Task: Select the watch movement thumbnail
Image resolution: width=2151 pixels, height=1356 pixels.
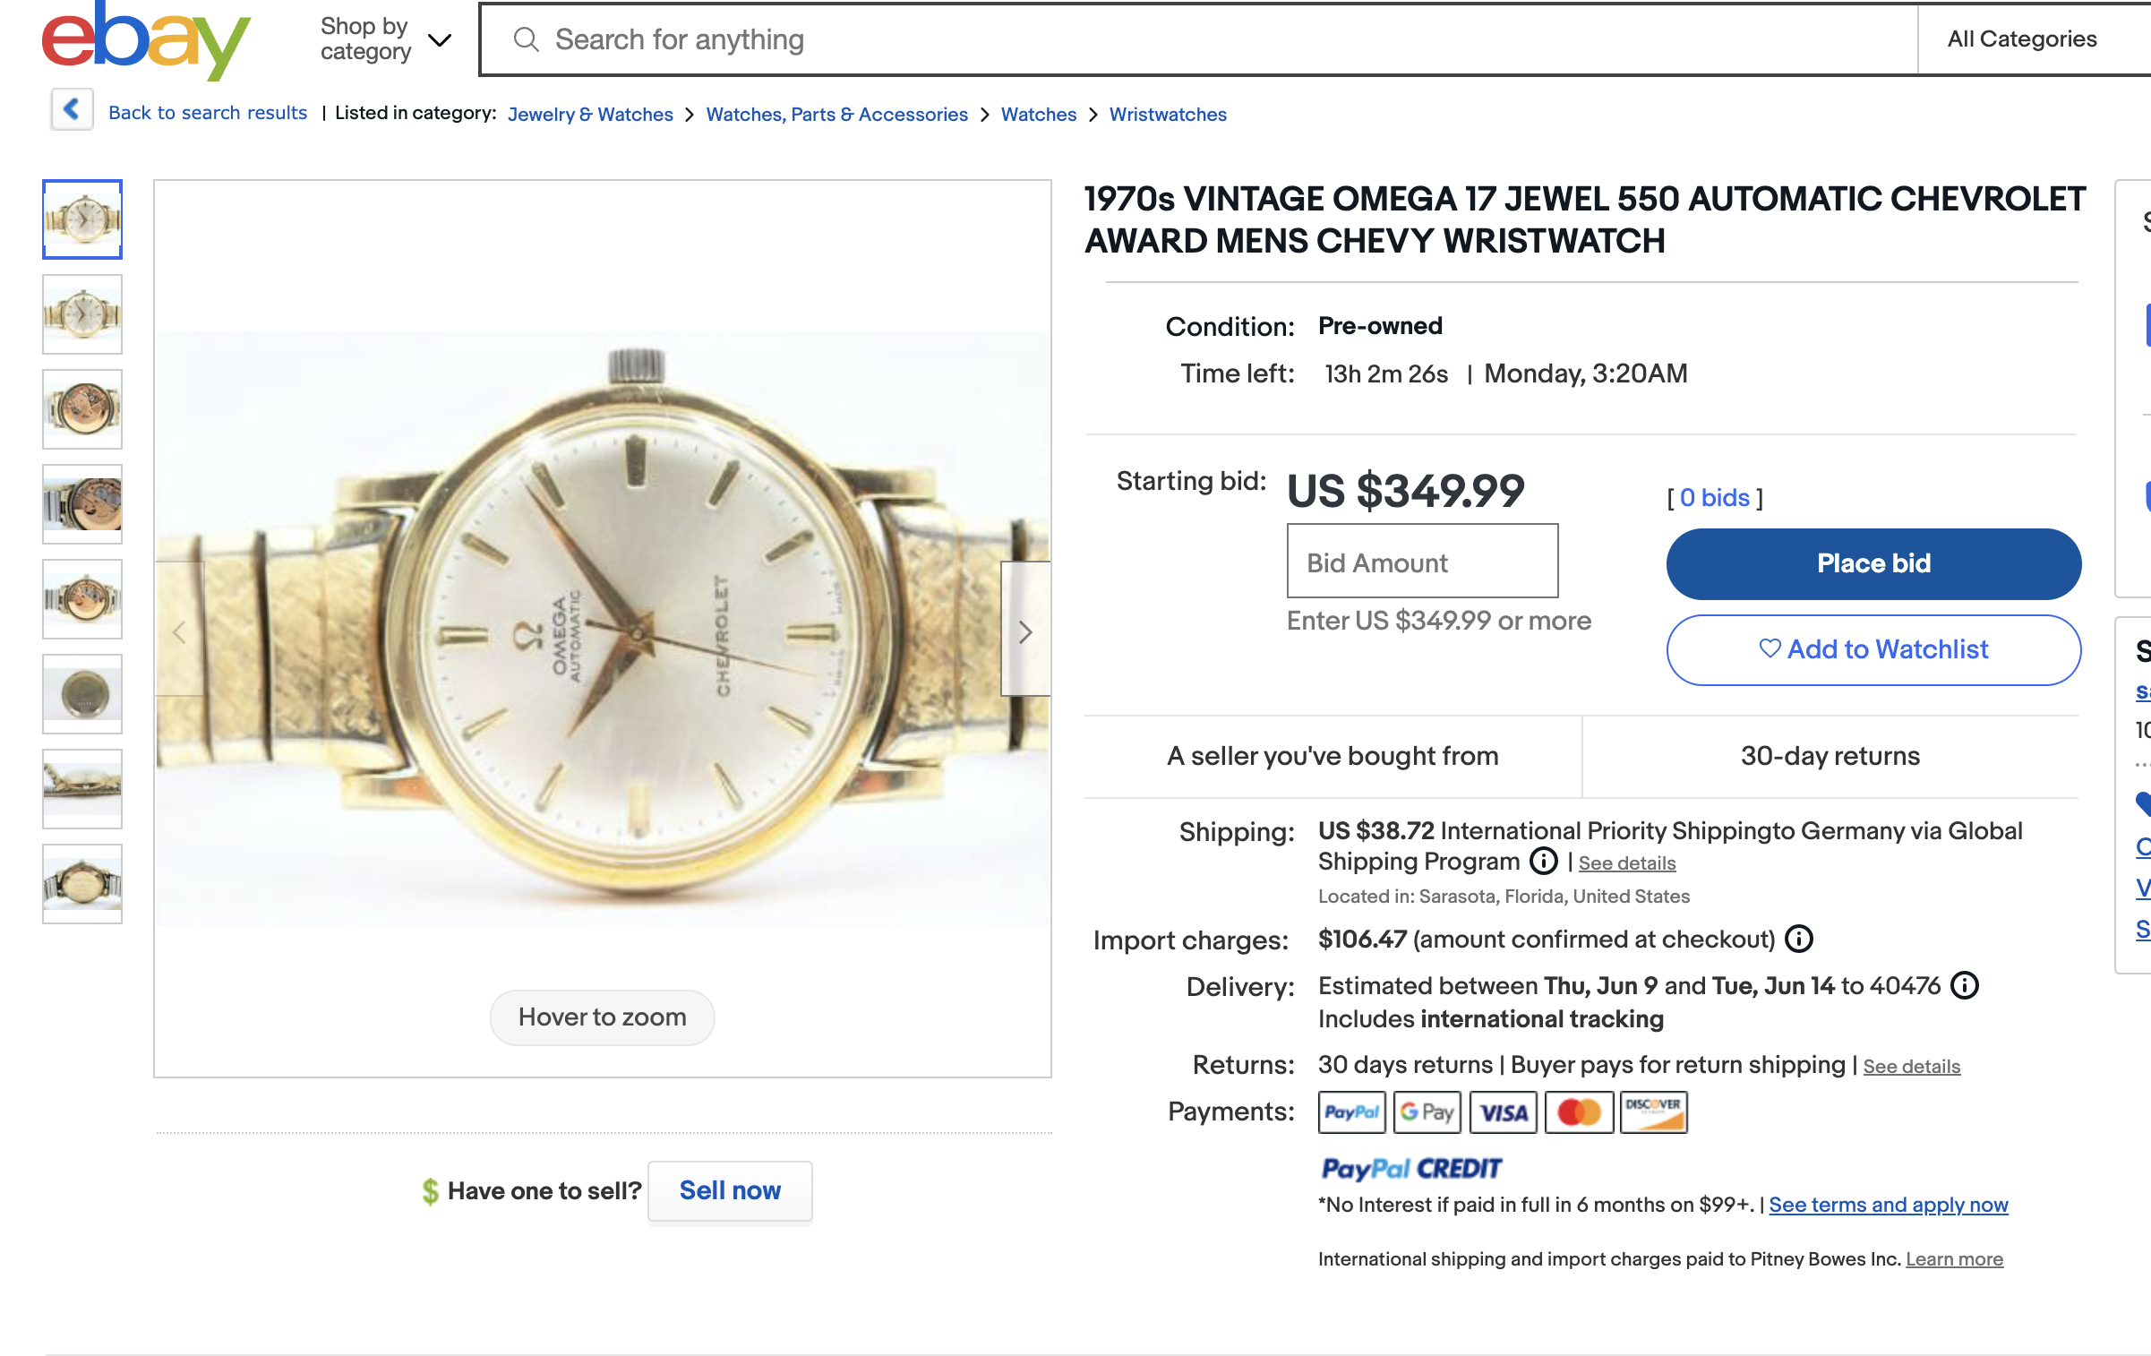Action: pos(82,409)
